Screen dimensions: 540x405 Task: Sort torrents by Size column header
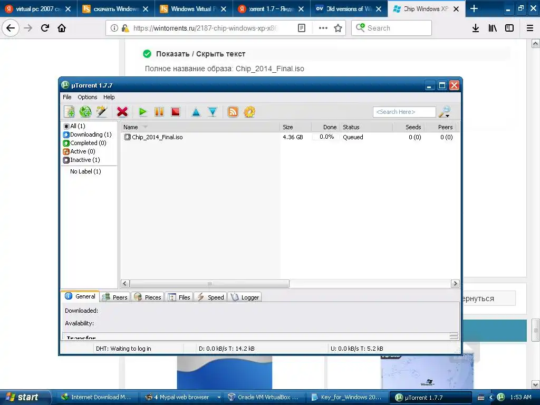pos(295,127)
